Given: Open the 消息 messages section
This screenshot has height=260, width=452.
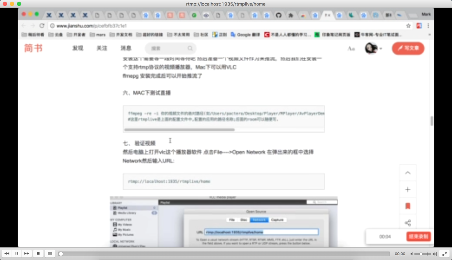Looking at the screenshot, I should tap(126, 48).
